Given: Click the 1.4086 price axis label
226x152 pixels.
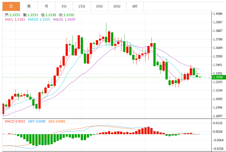Looking at the screenshot, I should (x=218, y=14).
